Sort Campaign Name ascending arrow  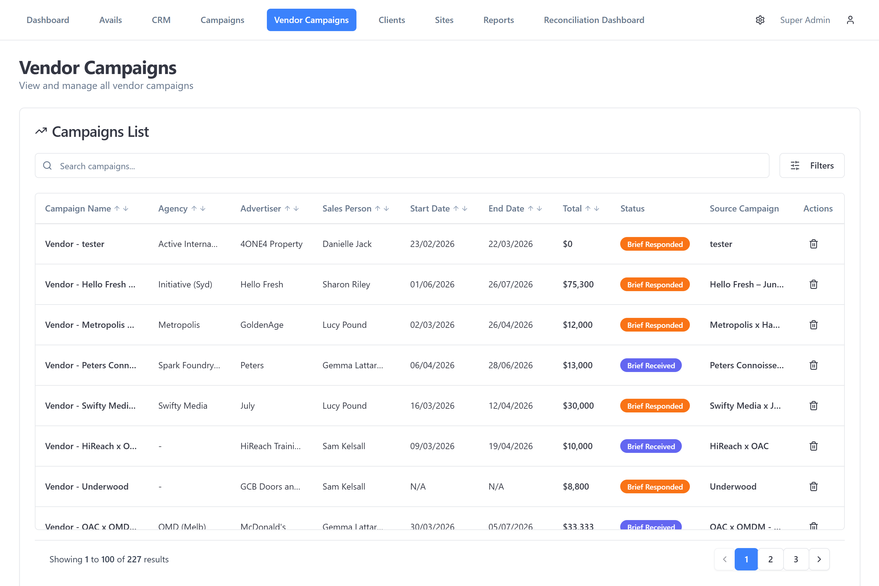(x=117, y=208)
